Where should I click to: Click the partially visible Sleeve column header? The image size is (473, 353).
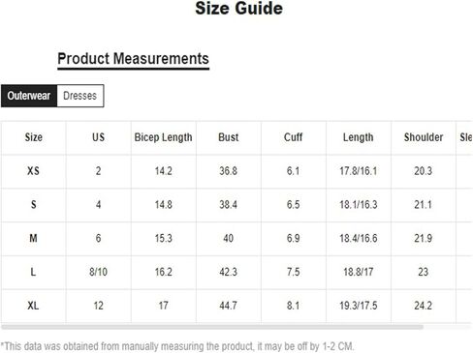465,137
